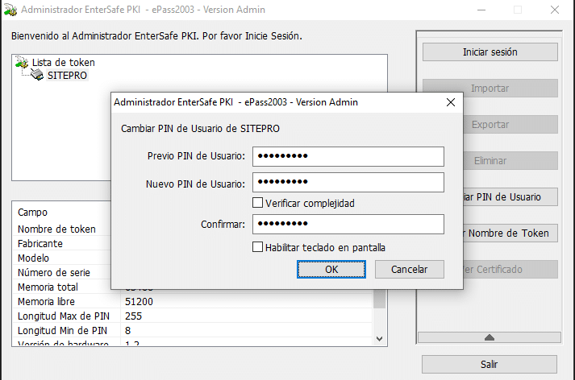Focus the Previo PIN de Usuario field
Screen dimensions: 575x380
pyautogui.click(x=348, y=156)
